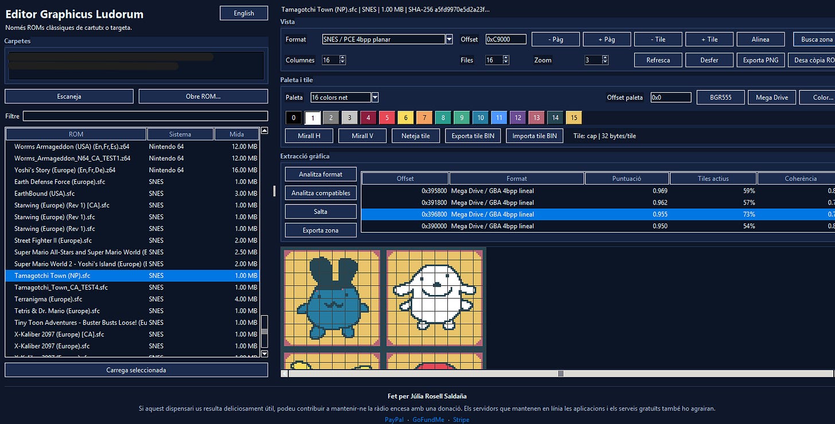Open the PayPal donation link

[x=395, y=419]
